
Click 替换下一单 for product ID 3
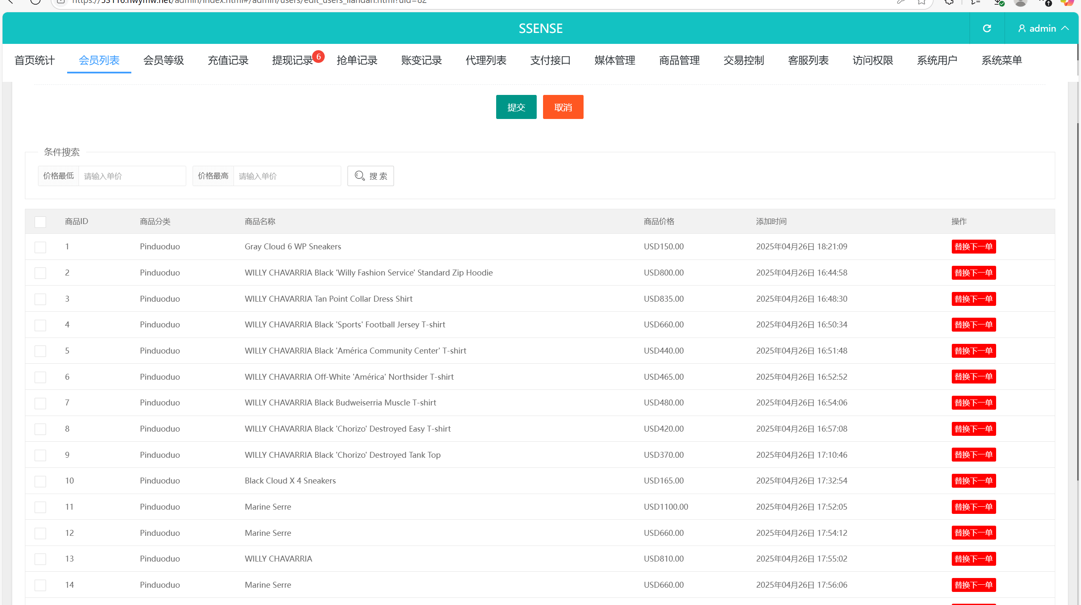[x=973, y=299]
